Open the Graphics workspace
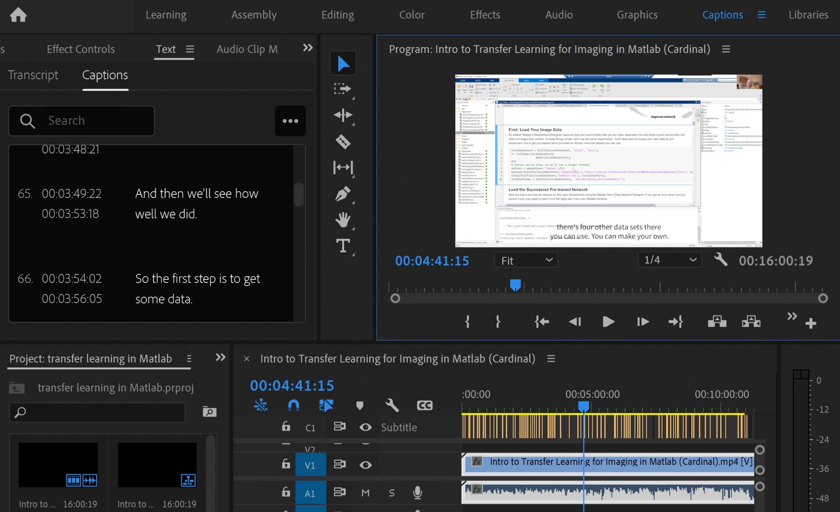The image size is (840, 512). pos(637,15)
